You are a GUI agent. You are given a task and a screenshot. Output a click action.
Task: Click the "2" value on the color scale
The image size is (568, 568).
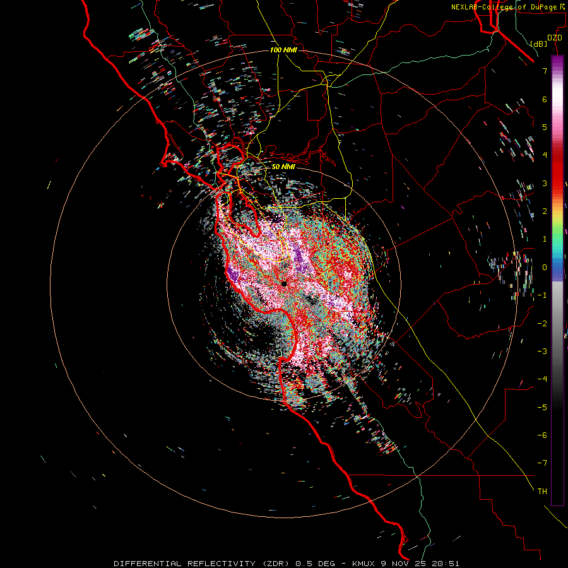tap(545, 211)
